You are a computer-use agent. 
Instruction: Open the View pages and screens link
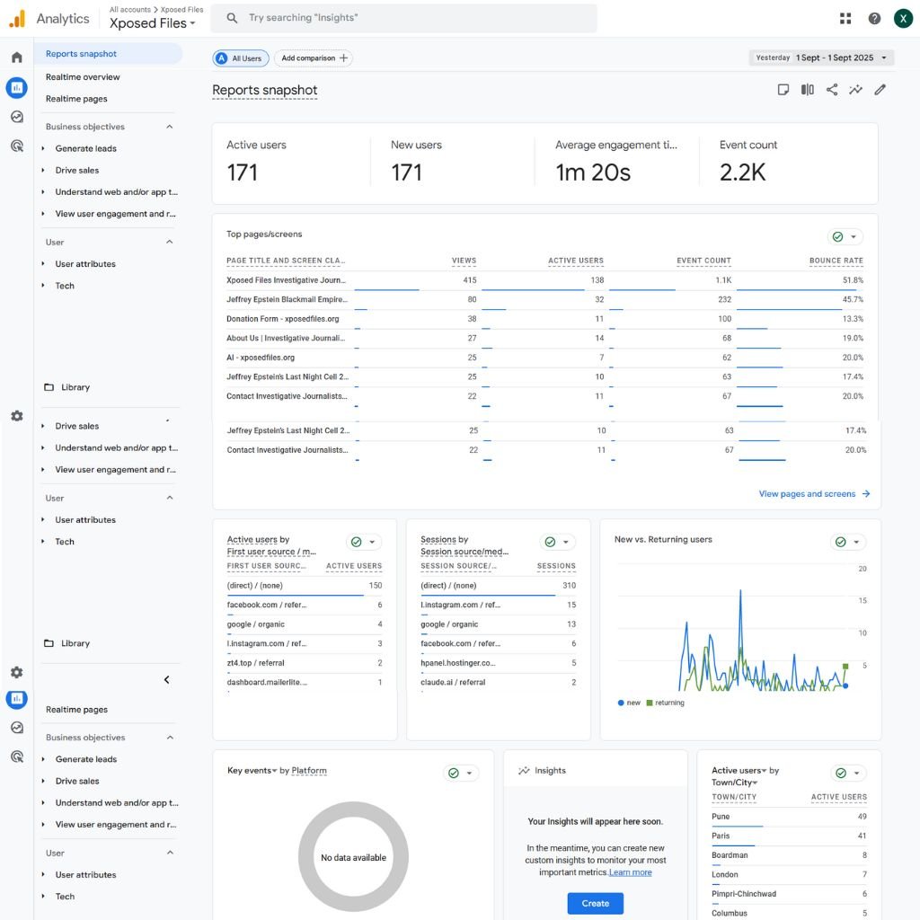(814, 494)
